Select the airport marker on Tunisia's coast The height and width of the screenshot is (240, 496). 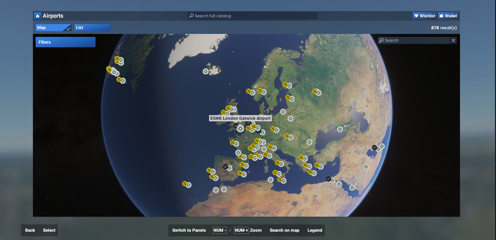271,180
